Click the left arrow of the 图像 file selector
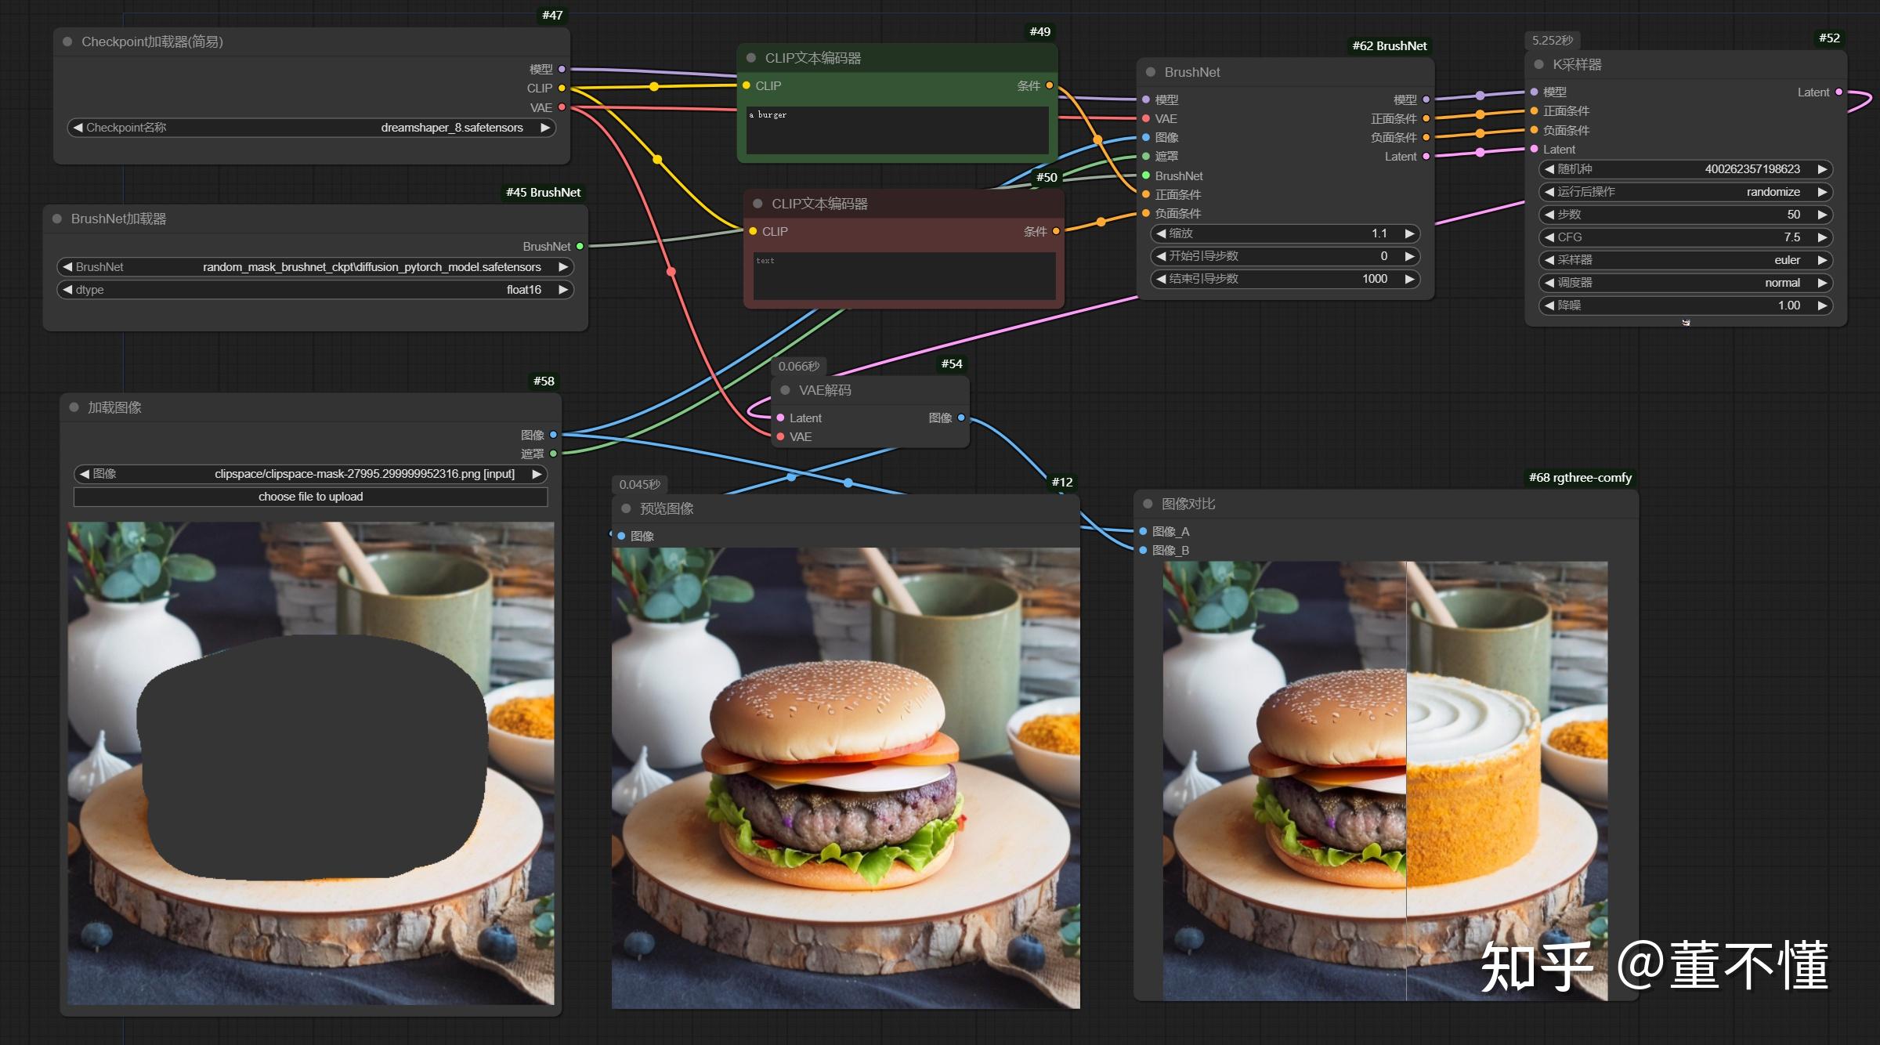 click(85, 474)
